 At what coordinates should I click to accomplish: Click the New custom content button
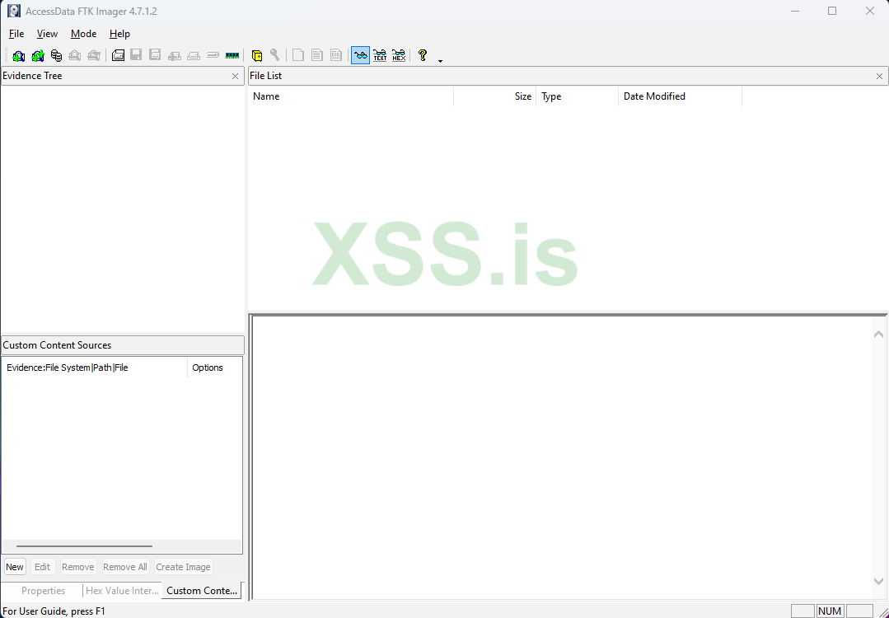(15, 567)
